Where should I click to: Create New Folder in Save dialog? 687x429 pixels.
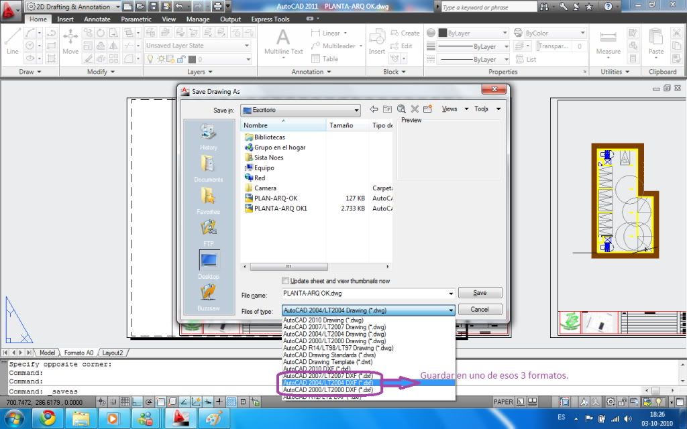(427, 109)
